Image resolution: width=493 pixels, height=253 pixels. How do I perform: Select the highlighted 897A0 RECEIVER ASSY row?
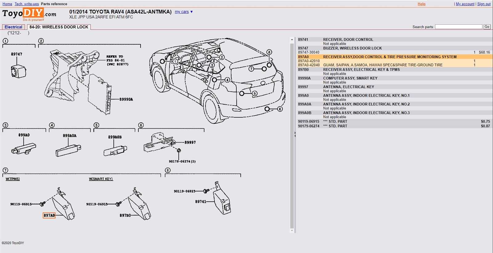pyautogui.click(x=394, y=57)
